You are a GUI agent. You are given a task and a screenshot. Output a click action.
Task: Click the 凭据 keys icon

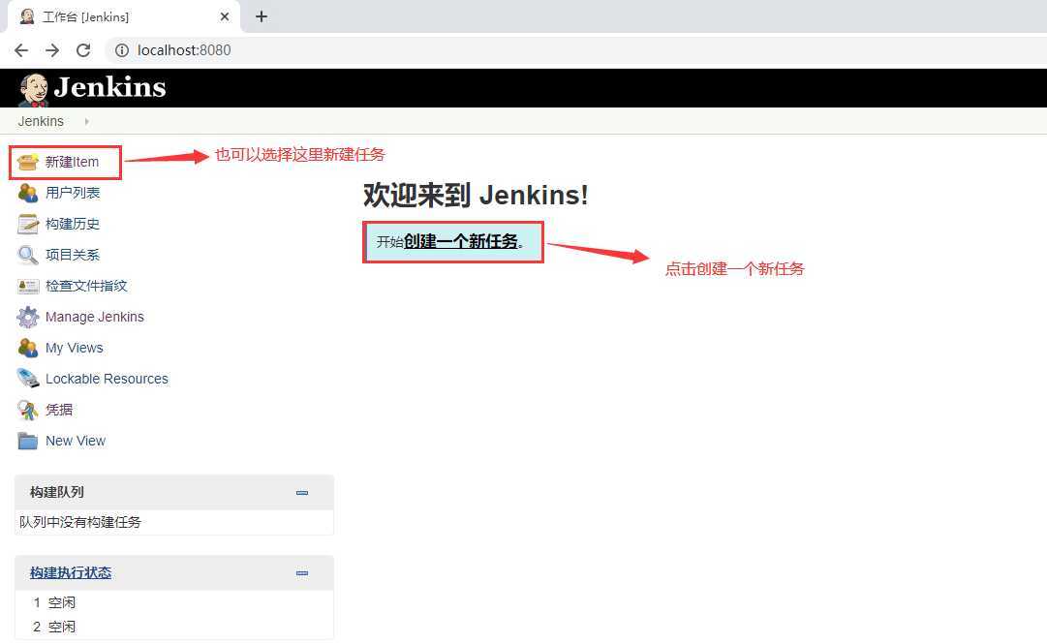pyautogui.click(x=27, y=410)
